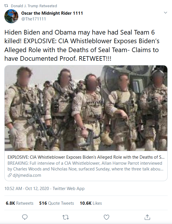View the 6.8K Retweets list

click(x=20, y=203)
